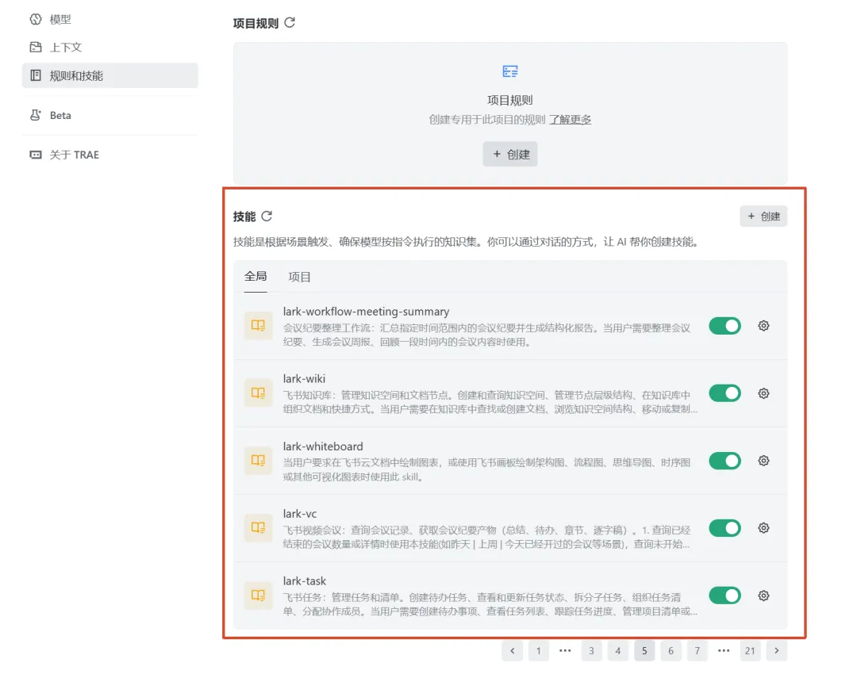Click the gear icon for lark-wiki

tap(763, 393)
